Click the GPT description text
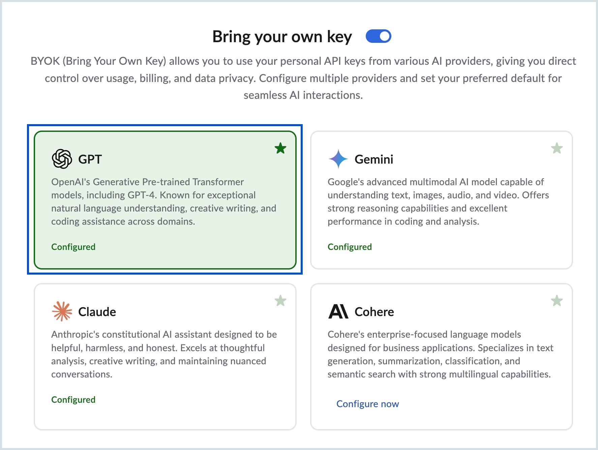598x450 pixels. pyautogui.click(x=163, y=201)
